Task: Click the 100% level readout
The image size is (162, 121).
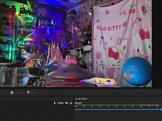Action: point(60,103)
